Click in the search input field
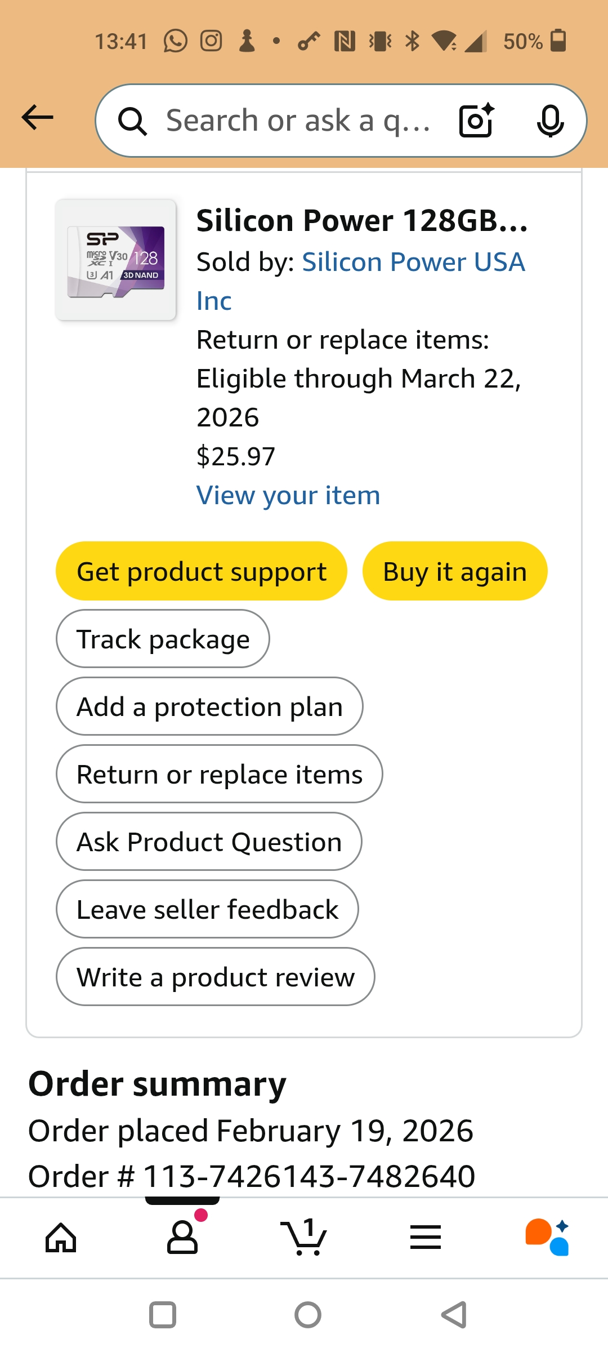This screenshot has height=1352, width=608. point(298,121)
